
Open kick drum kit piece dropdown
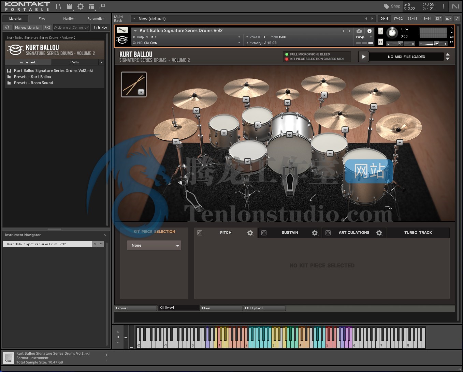(x=289, y=135)
